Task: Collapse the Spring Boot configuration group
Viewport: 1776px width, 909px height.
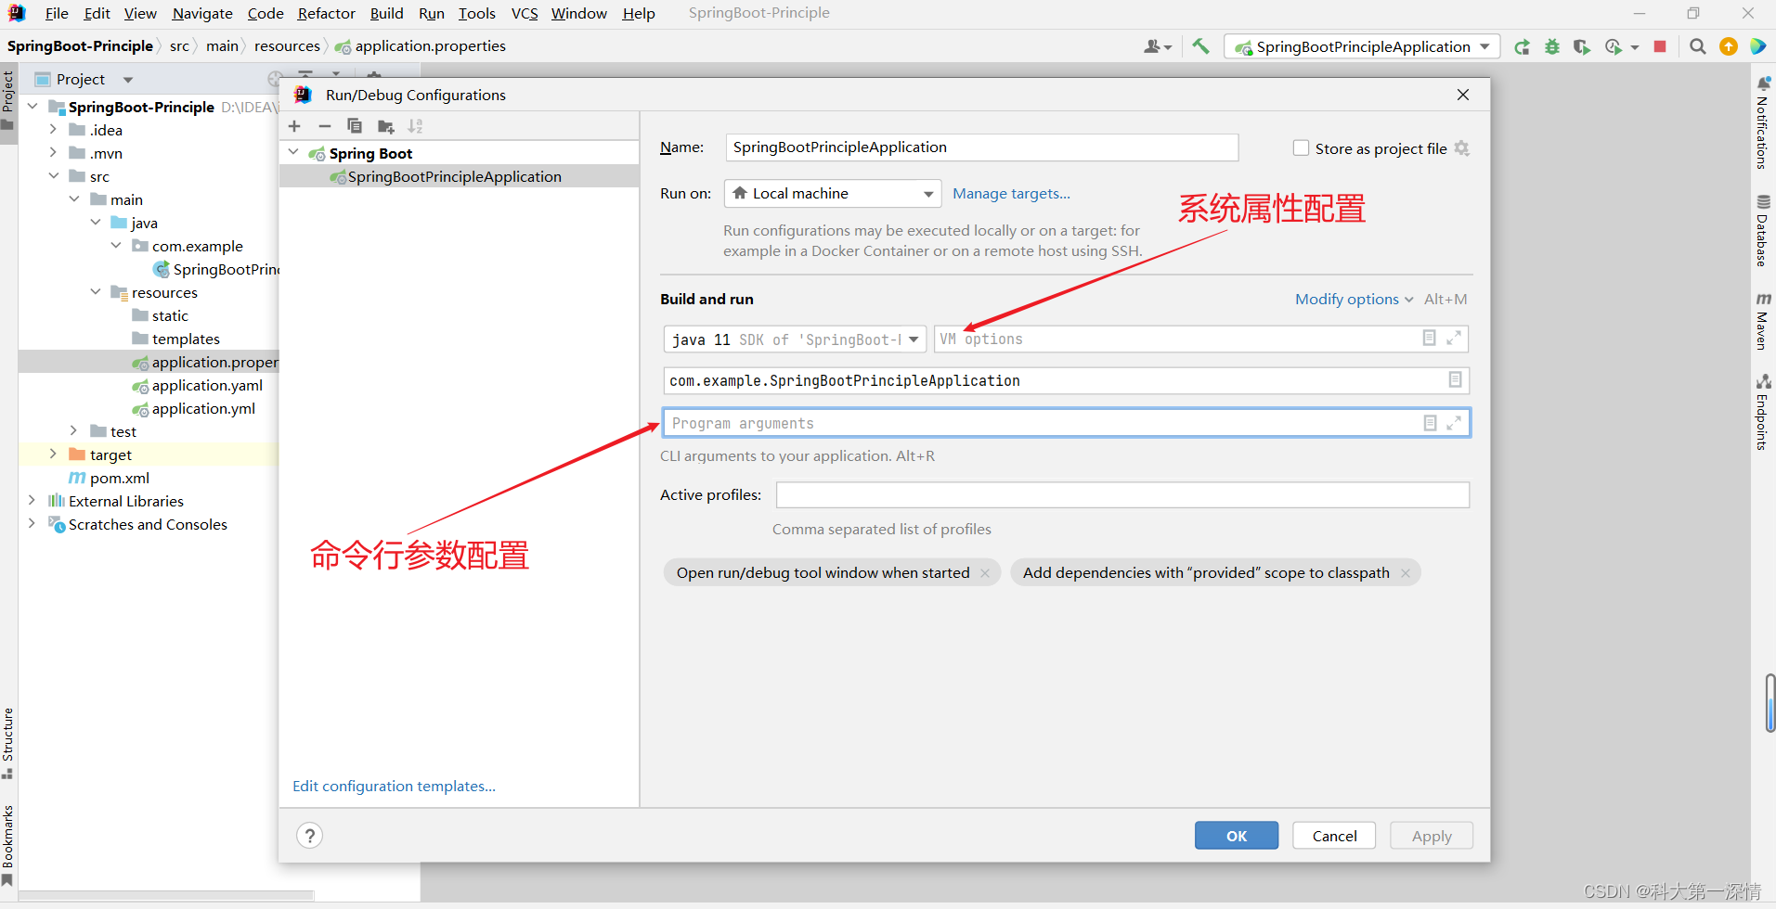Action: [293, 152]
